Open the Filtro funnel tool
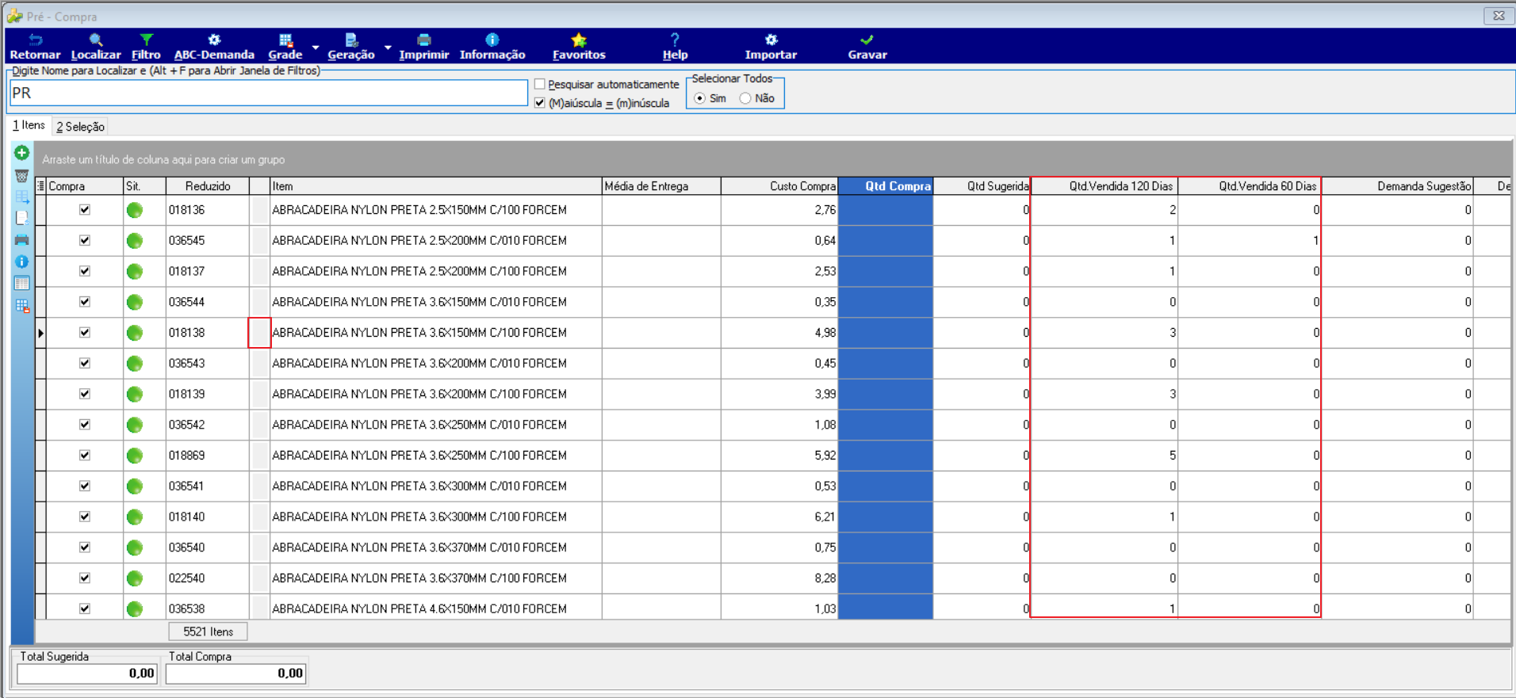 point(146,47)
